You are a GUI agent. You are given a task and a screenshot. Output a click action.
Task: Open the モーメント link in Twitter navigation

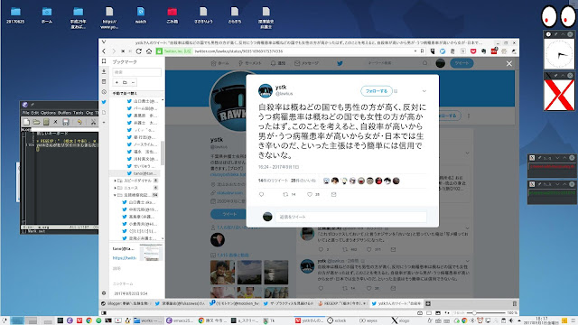(x=250, y=63)
